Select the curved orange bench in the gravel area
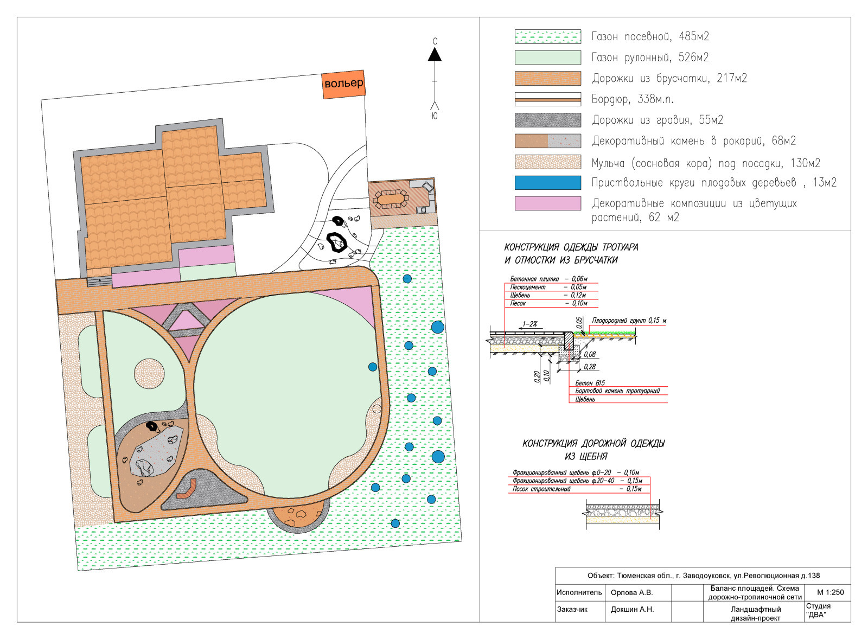 [x=187, y=489]
